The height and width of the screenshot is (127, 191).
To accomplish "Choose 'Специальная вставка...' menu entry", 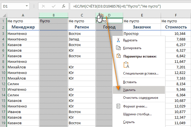I will (141, 73).
